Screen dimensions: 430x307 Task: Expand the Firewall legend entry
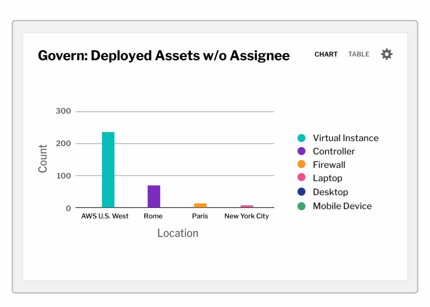pos(329,165)
